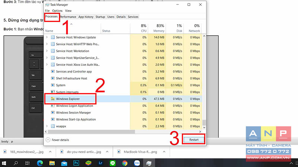Click the Service Host: WpnUserService icon
The width and height of the screenshot is (298, 167).
53,58
